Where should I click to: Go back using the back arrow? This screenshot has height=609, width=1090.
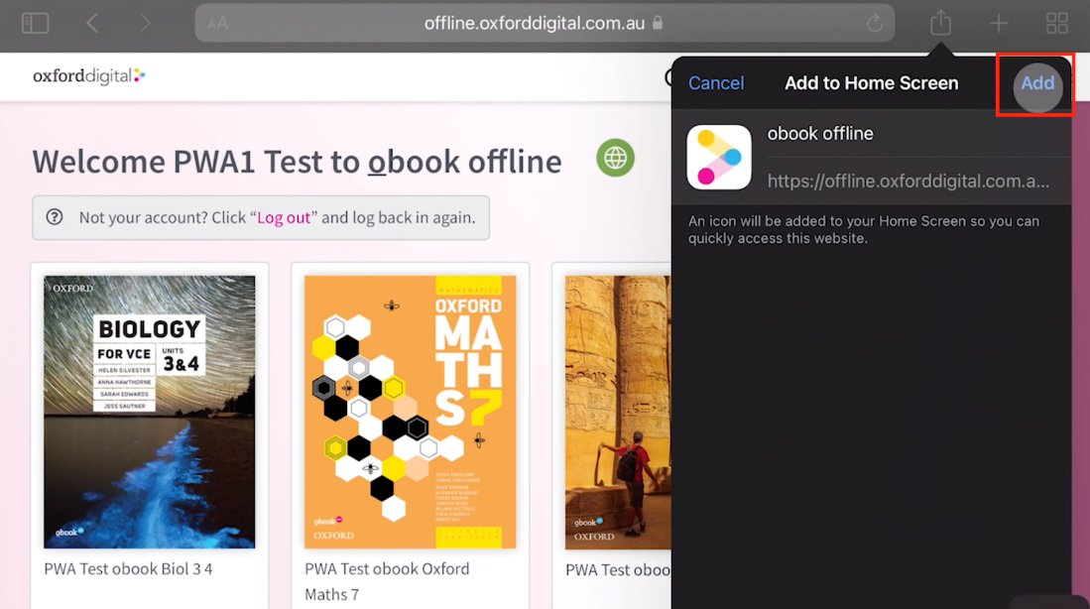[x=92, y=23]
